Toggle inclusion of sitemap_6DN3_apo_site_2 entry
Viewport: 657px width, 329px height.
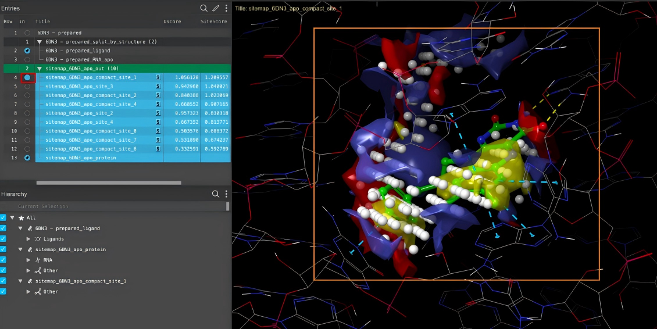pos(27,113)
